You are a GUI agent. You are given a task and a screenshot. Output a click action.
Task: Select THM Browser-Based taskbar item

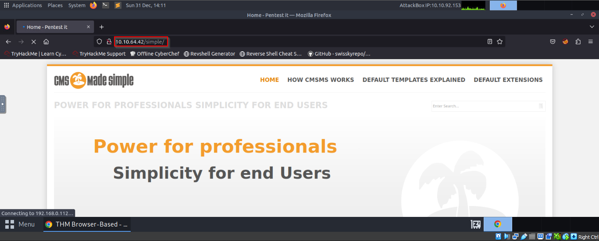pos(87,224)
